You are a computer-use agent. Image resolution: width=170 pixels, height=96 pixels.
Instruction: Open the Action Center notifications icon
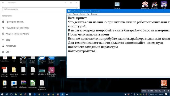166,94
